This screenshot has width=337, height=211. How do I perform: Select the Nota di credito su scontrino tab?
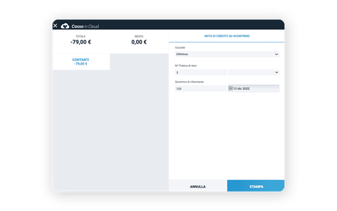click(227, 36)
